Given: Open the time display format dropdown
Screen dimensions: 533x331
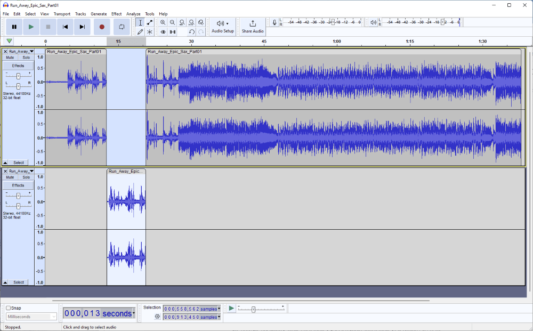Looking at the screenshot, I should 134,313.
